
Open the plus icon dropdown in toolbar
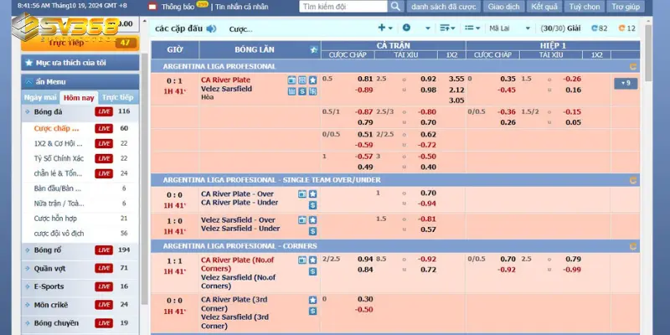384,28
